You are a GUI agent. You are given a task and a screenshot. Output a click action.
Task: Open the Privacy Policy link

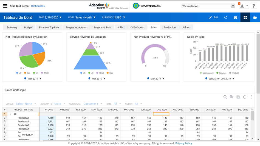183,143
